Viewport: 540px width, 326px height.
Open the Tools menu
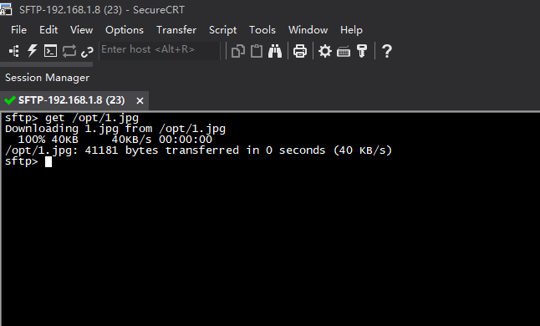[x=262, y=30]
